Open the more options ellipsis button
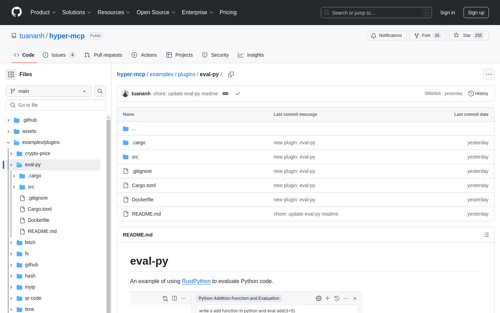This screenshot has width=500, height=313. (489, 74)
